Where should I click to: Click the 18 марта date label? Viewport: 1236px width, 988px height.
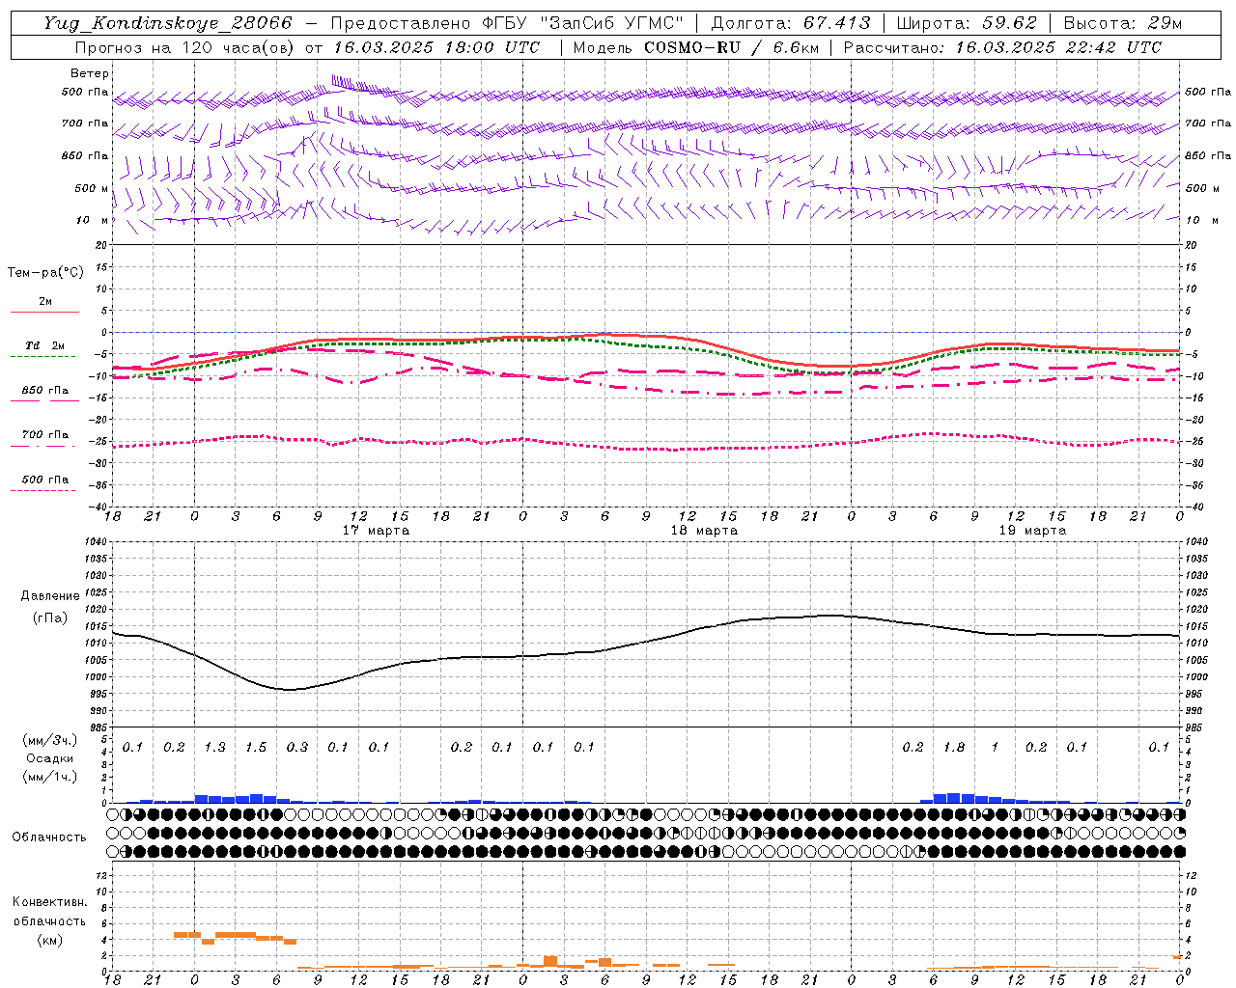point(704,531)
